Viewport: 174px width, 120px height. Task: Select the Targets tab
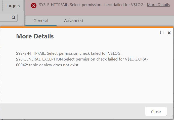pyautogui.click(x=13, y=6)
